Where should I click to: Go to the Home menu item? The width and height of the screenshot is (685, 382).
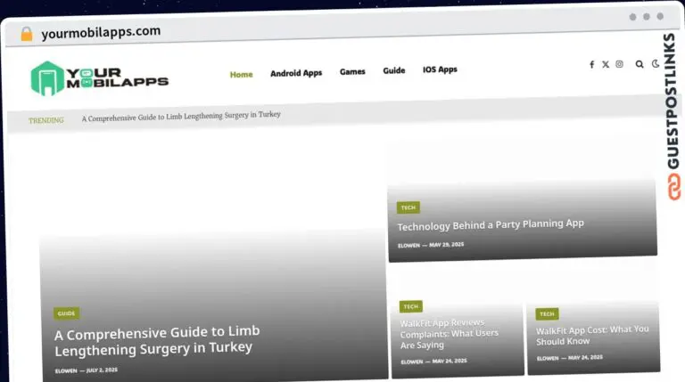point(241,75)
